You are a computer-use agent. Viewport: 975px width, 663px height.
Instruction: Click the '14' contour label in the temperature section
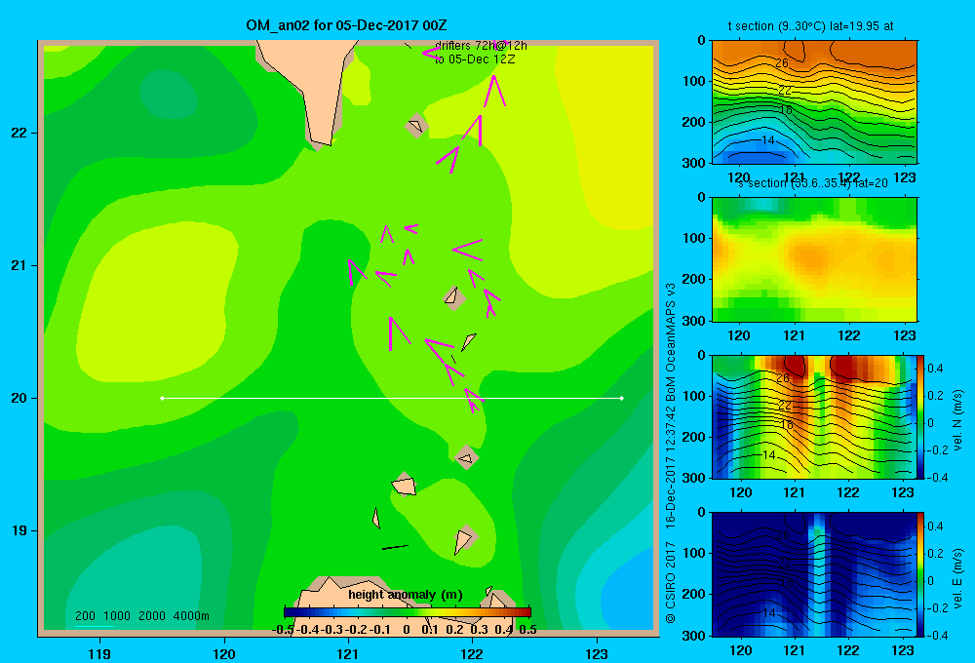(768, 140)
